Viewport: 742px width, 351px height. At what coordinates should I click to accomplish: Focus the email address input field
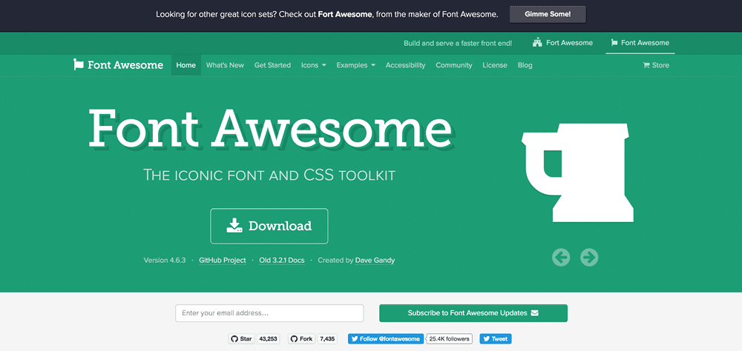269,313
